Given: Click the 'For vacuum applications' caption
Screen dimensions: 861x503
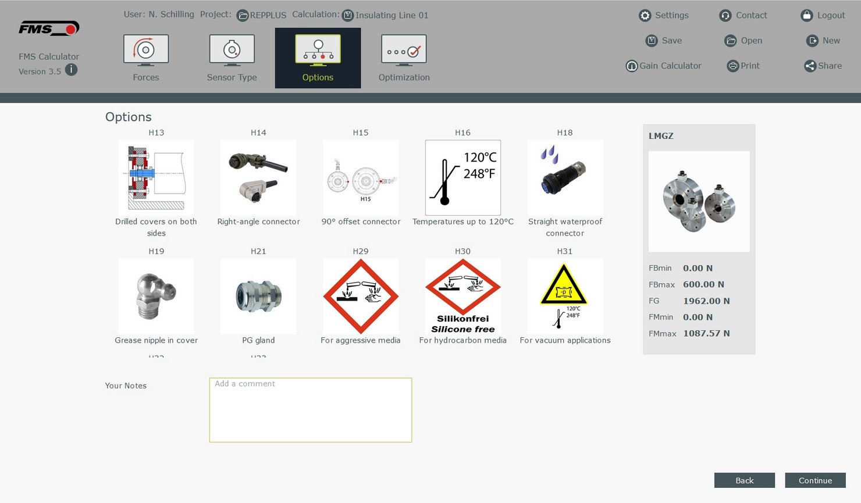Looking at the screenshot, I should [x=565, y=340].
